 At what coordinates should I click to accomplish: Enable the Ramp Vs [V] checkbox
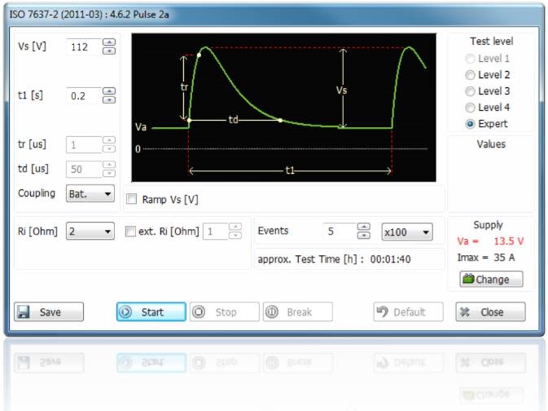click(x=132, y=199)
